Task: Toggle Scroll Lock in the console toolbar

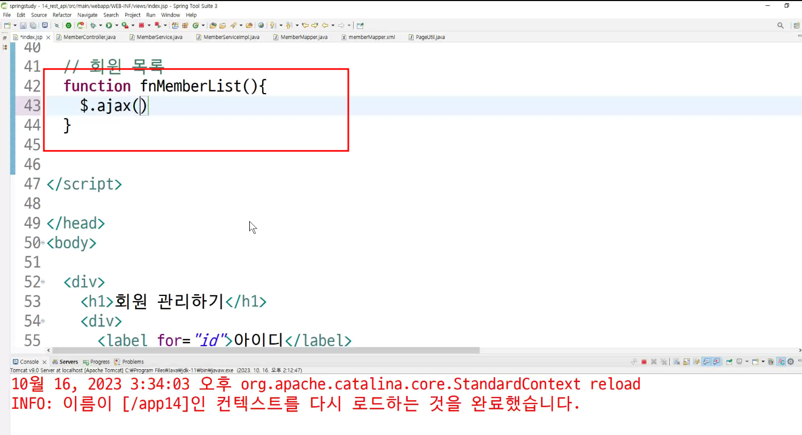Action: point(686,362)
